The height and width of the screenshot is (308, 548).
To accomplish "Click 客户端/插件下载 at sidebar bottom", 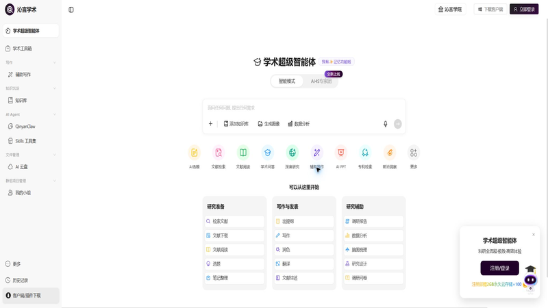I will pos(31,296).
